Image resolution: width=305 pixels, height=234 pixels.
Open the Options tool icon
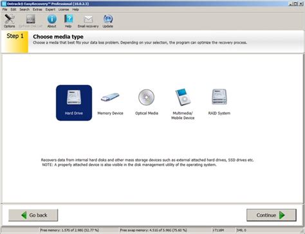[x=10, y=21]
